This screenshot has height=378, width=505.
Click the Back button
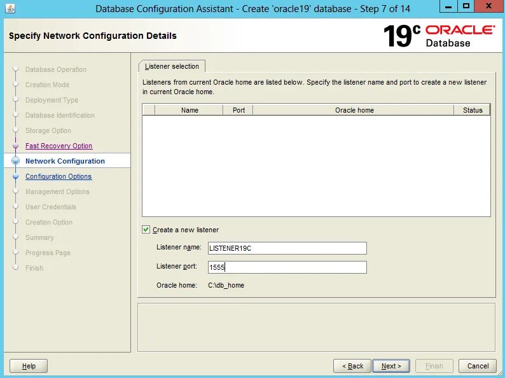[x=352, y=366]
